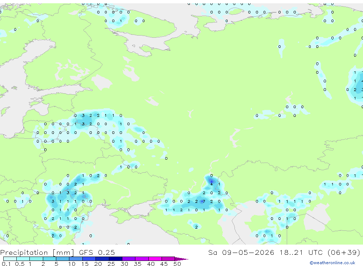The width and height of the screenshot is (363, 266).
Task: Click the '30' legend scale label
Action: [125, 264]
